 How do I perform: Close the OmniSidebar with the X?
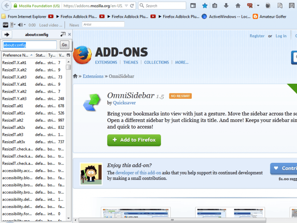(x=69, y=34)
